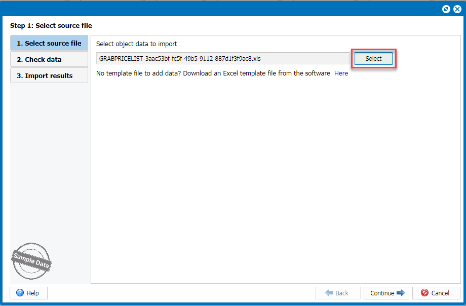
Task: Click the red Cancel icon
Action: (x=424, y=293)
